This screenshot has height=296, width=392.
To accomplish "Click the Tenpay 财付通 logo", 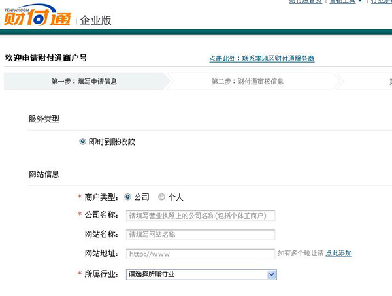I will pos(37,16).
